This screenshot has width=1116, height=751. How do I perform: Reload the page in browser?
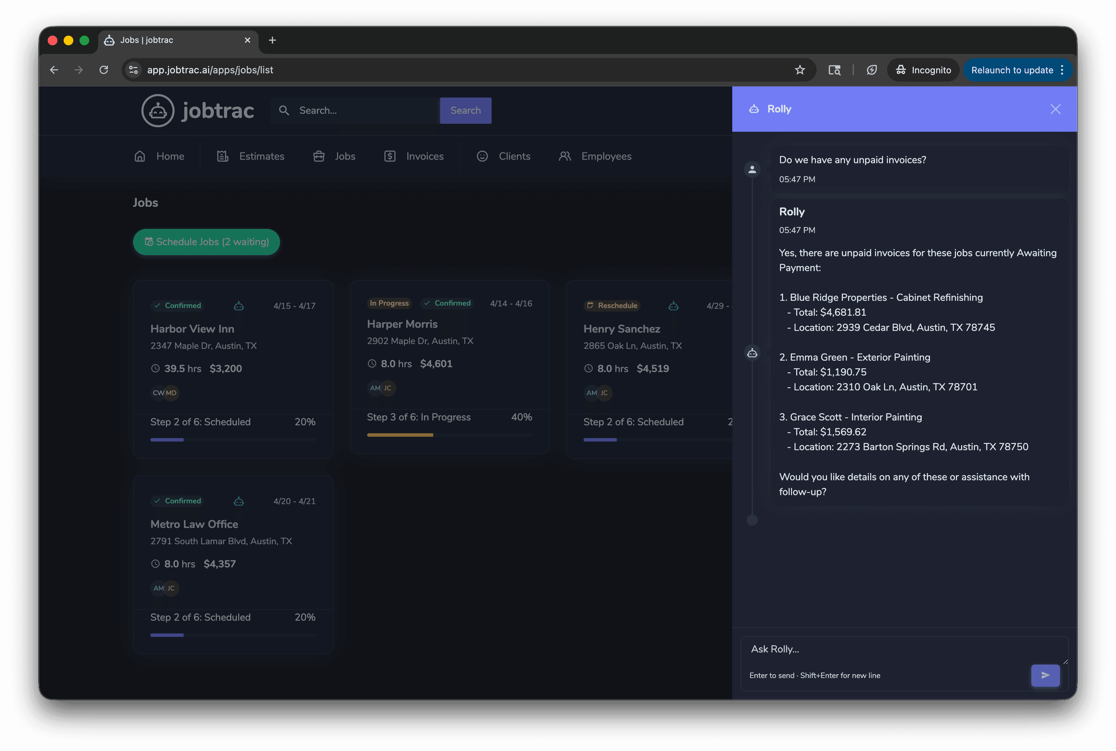pos(103,70)
